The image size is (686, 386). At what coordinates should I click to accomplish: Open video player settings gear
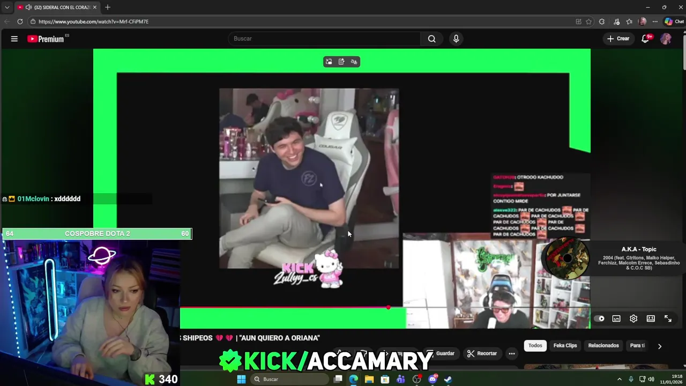pyautogui.click(x=633, y=318)
